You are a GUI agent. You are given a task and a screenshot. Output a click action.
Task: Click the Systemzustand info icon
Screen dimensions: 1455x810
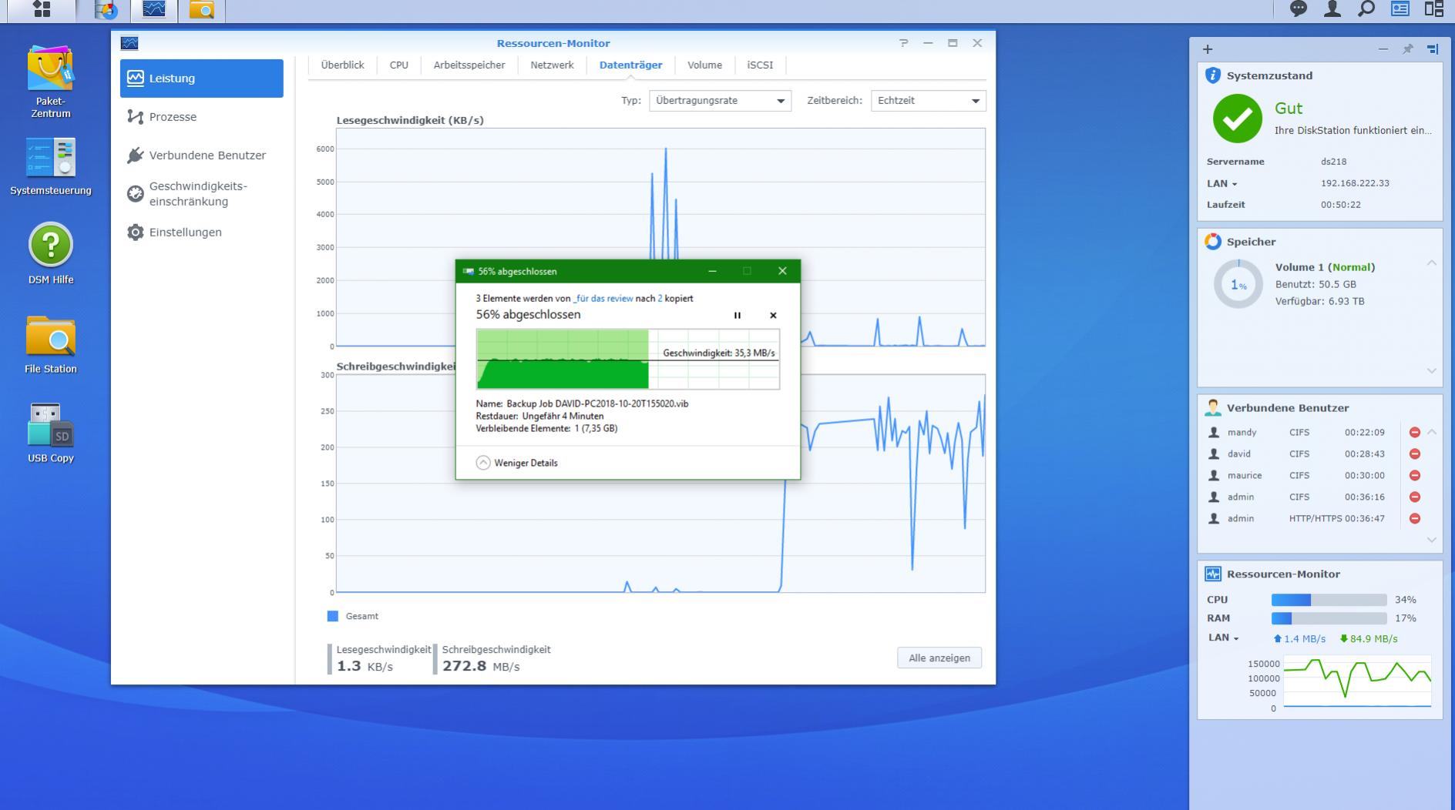pos(1213,75)
